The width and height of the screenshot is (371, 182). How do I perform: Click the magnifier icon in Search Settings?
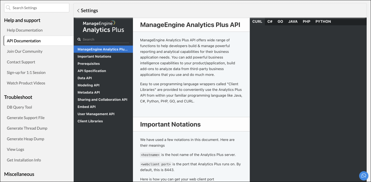[8, 8]
